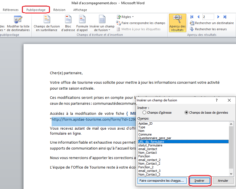
Task: Click the record number field
Action: (208, 17)
